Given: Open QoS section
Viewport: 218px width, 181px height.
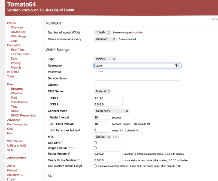Looking at the screenshot, I should point(10,129).
